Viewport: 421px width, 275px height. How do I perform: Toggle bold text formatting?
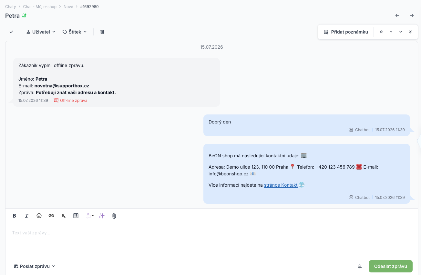tap(15, 216)
